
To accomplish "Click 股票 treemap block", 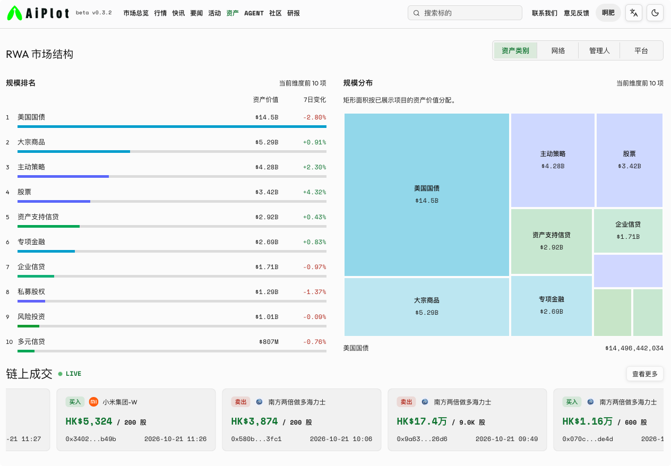I will (x=630, y=160).
